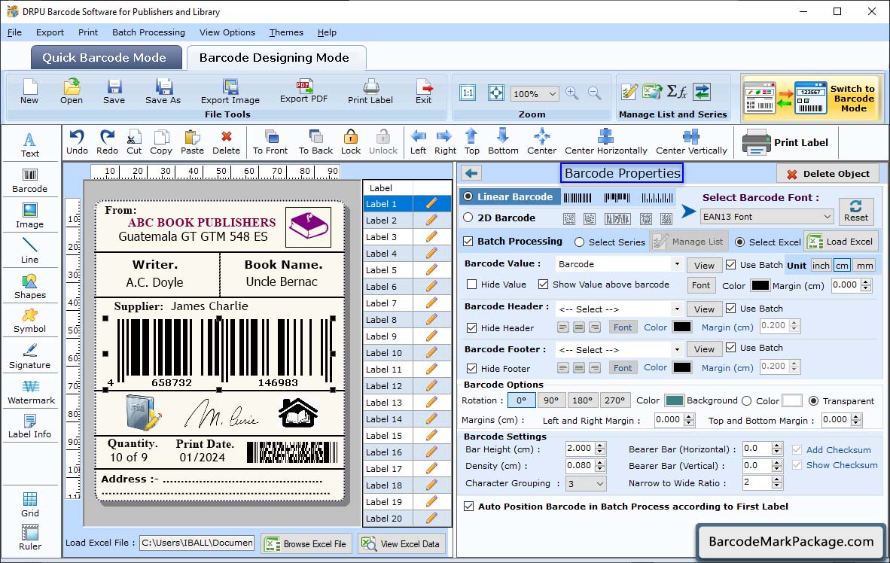
Task: Open the zoom percentage dropdown
Action: click(535, 93)
